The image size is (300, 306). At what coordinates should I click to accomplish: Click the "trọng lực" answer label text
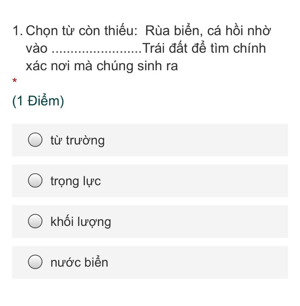pos(76,181)
